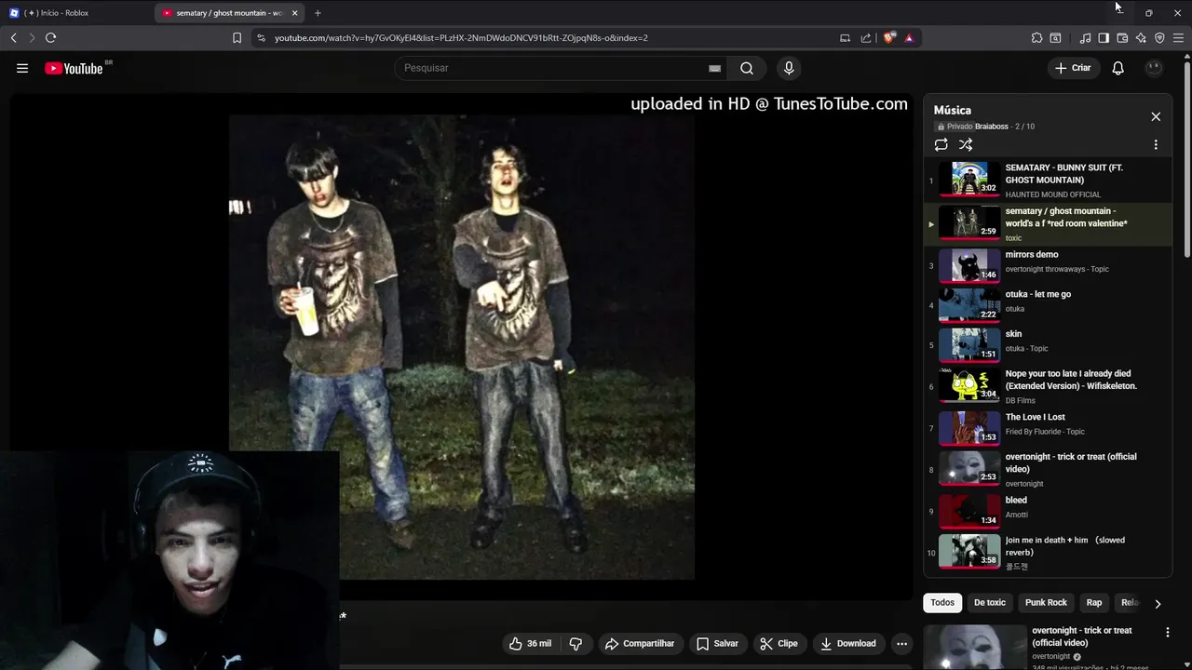Select the Rap filter chip
Screen dimensions: 1192x670
(1094, 603)
